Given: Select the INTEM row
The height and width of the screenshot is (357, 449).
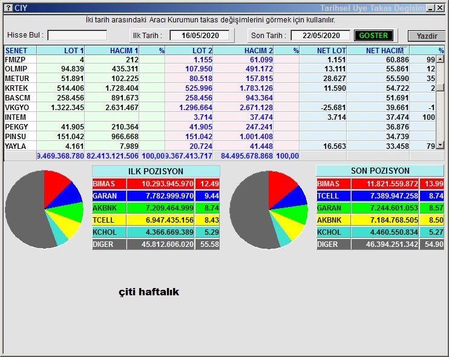Looking at the screenshot, I should click(220, 117).
